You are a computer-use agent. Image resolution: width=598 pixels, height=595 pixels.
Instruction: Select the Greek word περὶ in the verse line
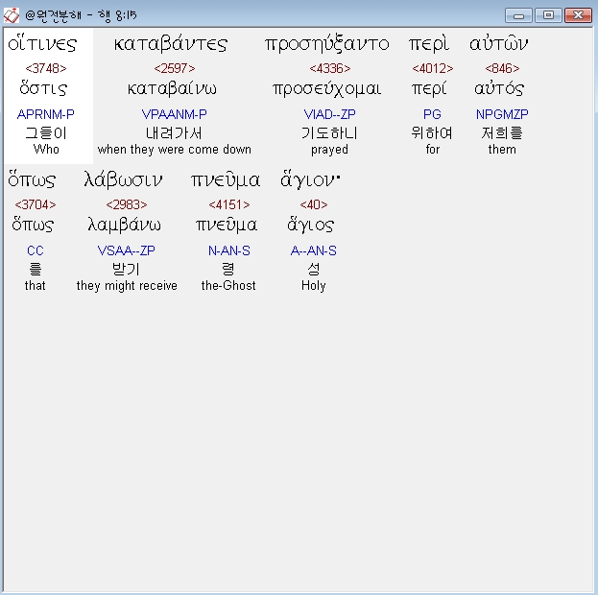429,43
